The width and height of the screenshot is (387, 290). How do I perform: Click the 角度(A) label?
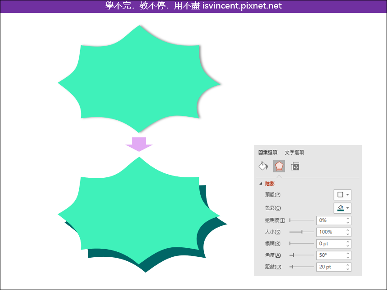coord(273,255)
